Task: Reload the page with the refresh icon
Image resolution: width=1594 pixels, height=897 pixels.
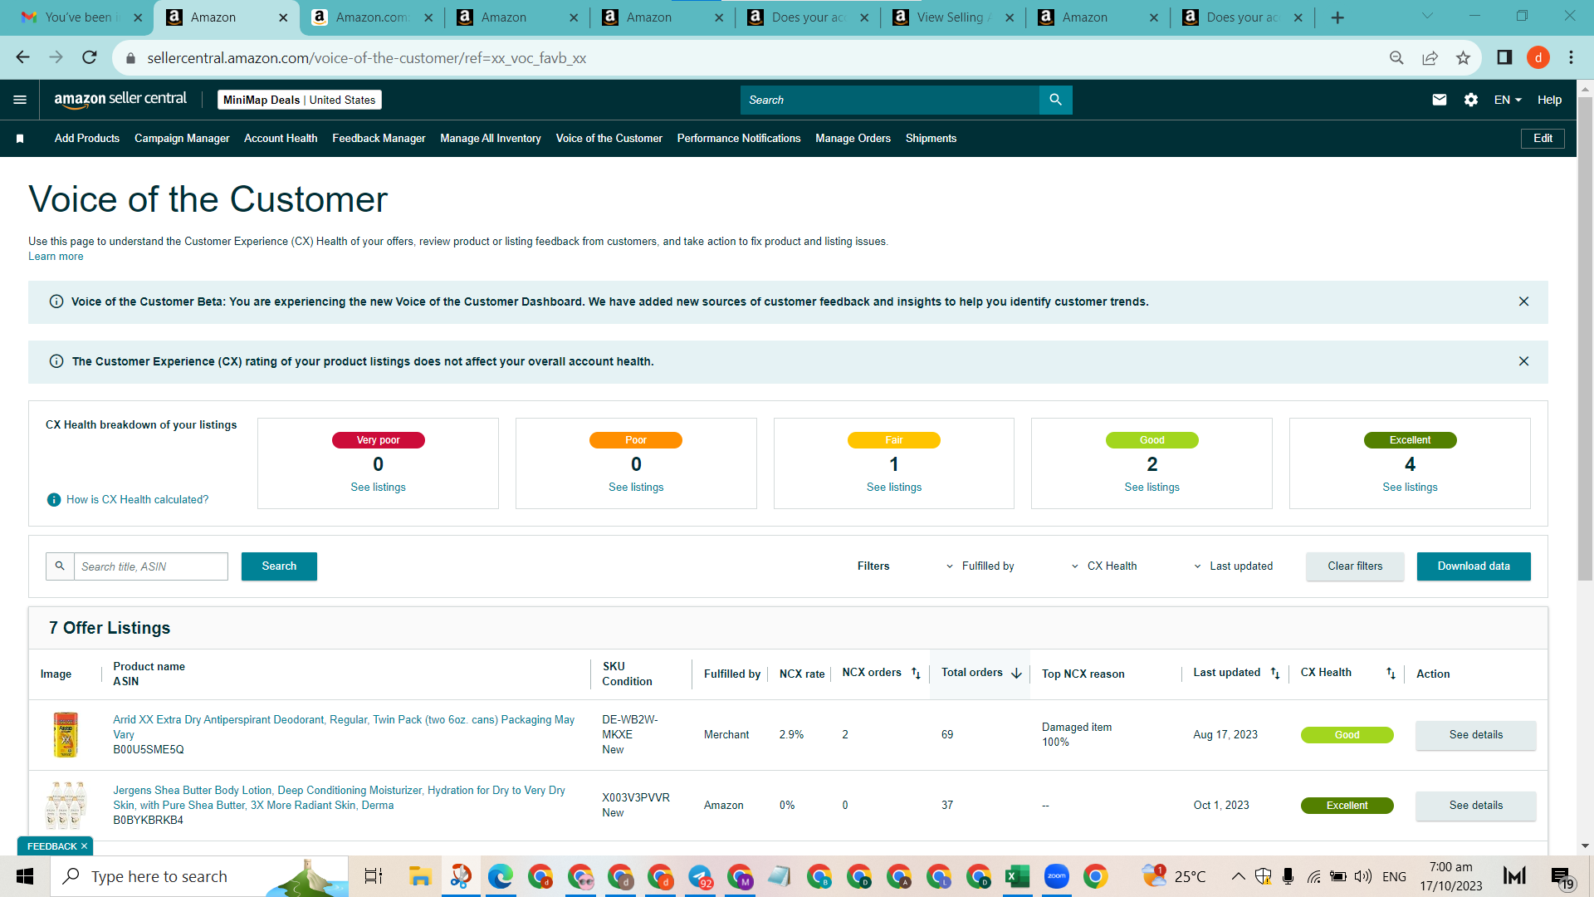Action: click(x=90, y=57)
